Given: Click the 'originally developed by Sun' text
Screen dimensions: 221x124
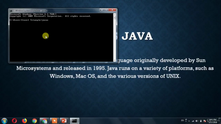Looking at the screenshot, I should [x=170, y=61].
